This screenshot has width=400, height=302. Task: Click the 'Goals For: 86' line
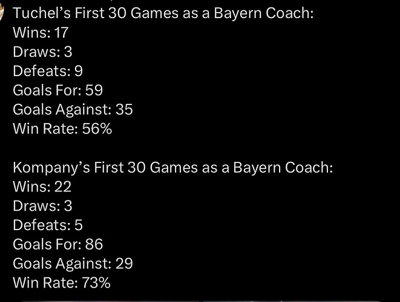point(57,244)
